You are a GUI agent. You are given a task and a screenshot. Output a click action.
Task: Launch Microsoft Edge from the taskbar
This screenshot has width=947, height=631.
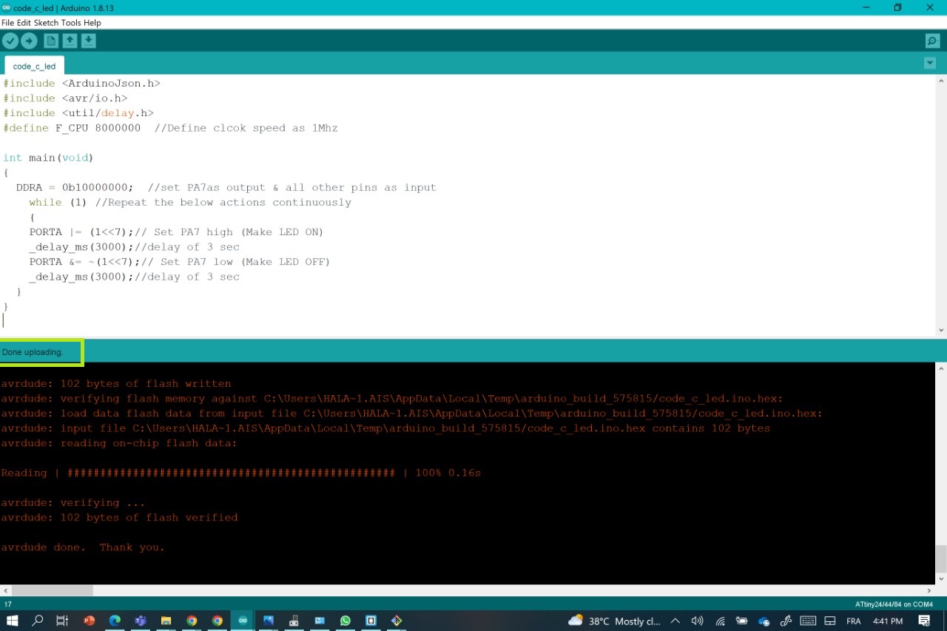[x=115, y=621]
